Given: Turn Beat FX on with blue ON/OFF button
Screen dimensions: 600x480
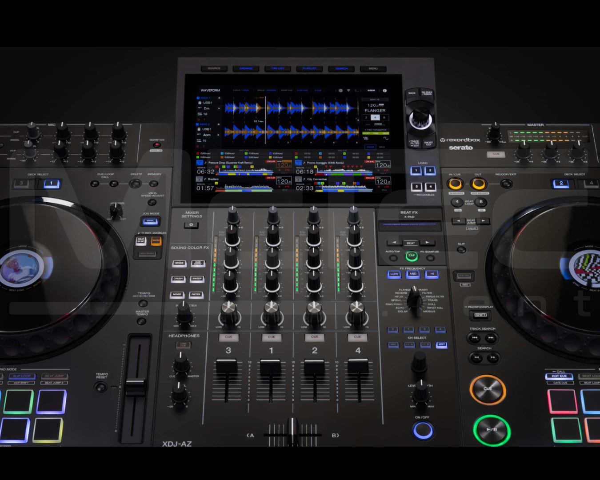Looking at the screenshot, I should click(x=423, y=430).
